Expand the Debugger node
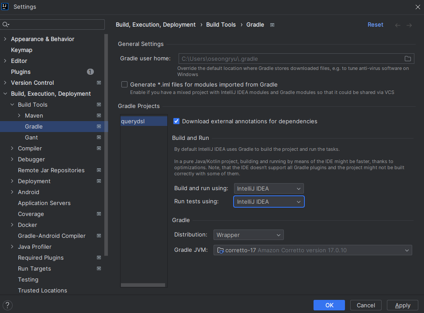 pos(12,159)
